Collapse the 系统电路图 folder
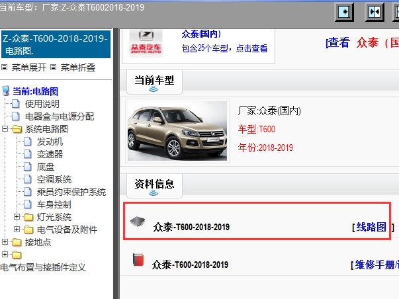The width and height of the screenshot is (399, 299). (x=5, y=129)
